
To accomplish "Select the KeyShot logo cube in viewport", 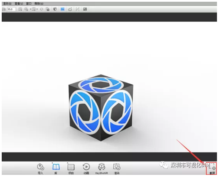I will click(x=101, y=107).
